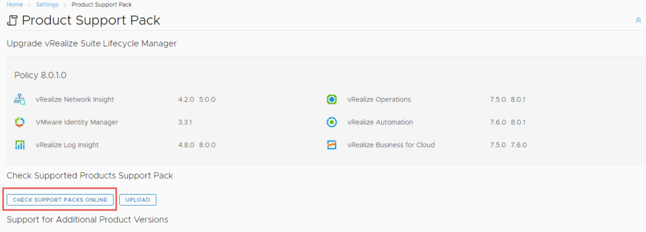Screen dimensions: 646x232
Task: Click vRealize Automation version 7.6.0
Action: pos(498,122)
